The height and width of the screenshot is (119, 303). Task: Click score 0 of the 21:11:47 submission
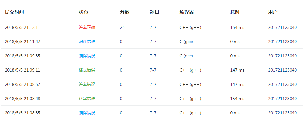coord(121,42)
